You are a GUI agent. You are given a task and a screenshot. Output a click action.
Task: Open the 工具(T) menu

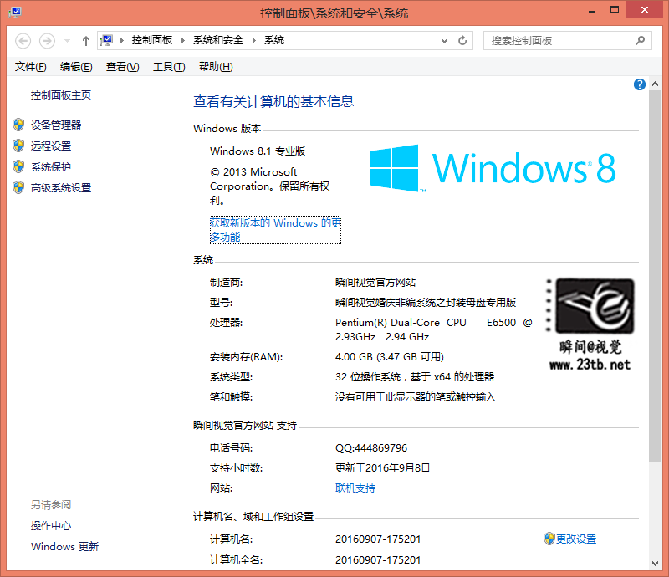[x=169, y=67]
